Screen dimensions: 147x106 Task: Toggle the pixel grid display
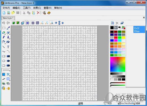[33, 23]
